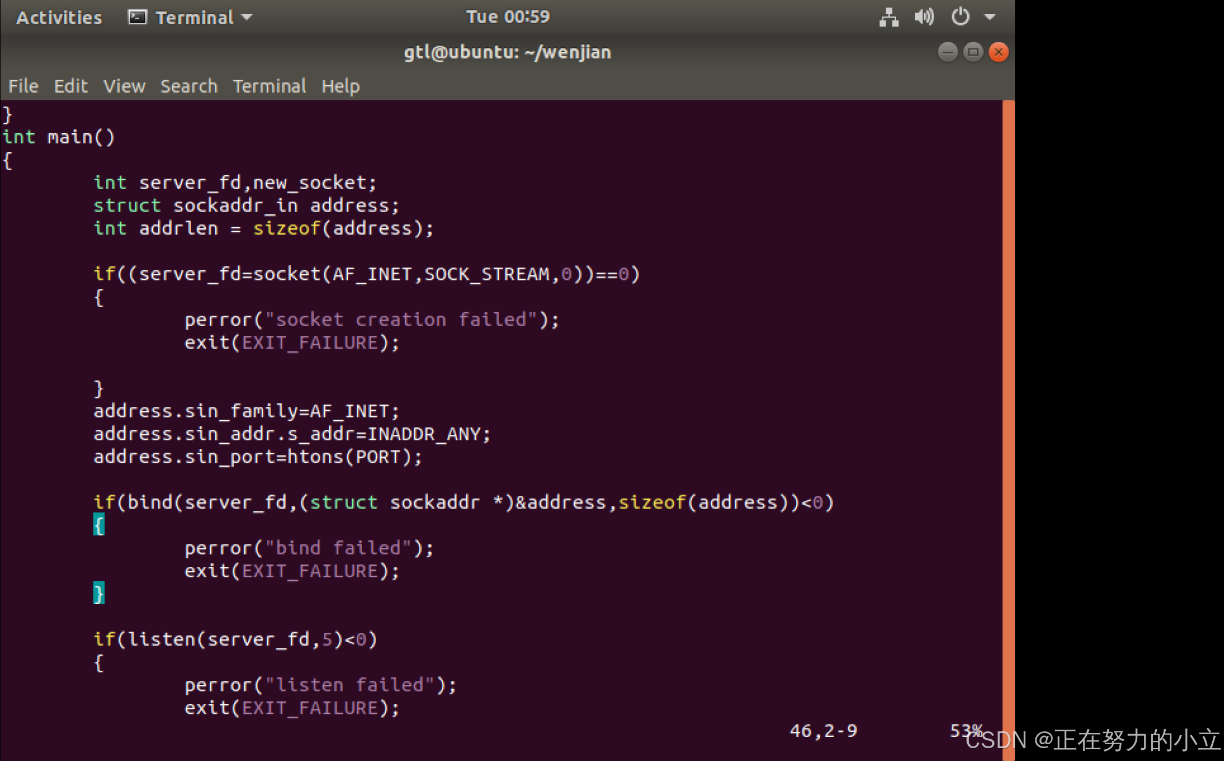Expand the system menu arrow

(x=989, y=17)
